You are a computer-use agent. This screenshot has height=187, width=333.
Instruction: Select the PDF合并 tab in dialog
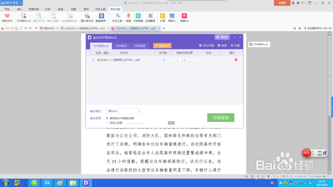[x=140, y=46]
